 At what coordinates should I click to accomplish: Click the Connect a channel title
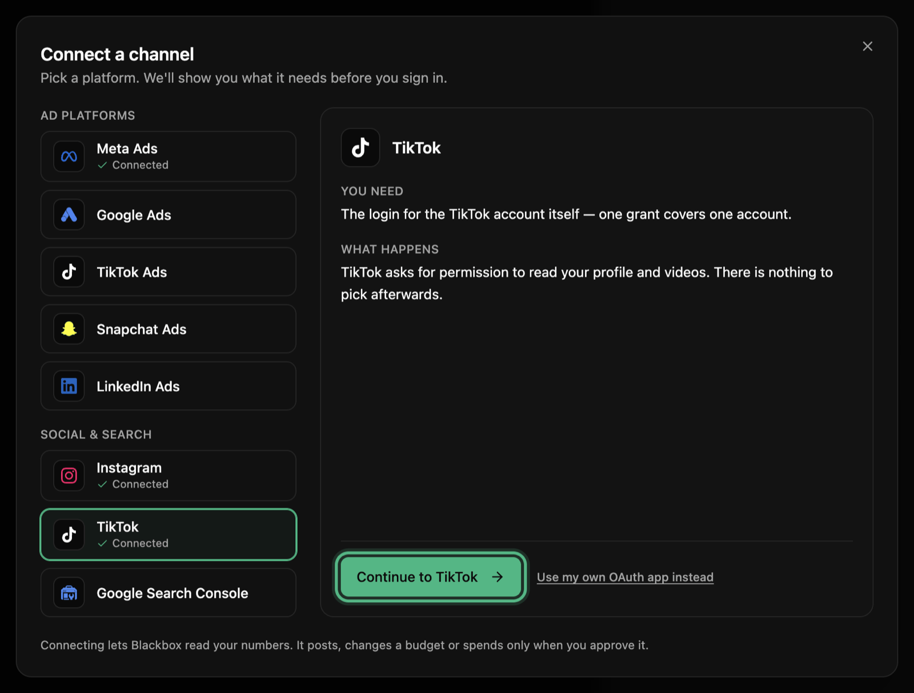[117, 54]
